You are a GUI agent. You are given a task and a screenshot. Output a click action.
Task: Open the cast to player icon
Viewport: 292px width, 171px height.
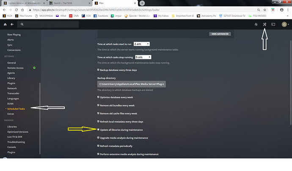click(273, 24)
